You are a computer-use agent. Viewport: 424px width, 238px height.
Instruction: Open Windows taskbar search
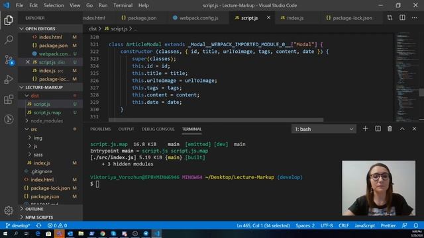point(16,233)
